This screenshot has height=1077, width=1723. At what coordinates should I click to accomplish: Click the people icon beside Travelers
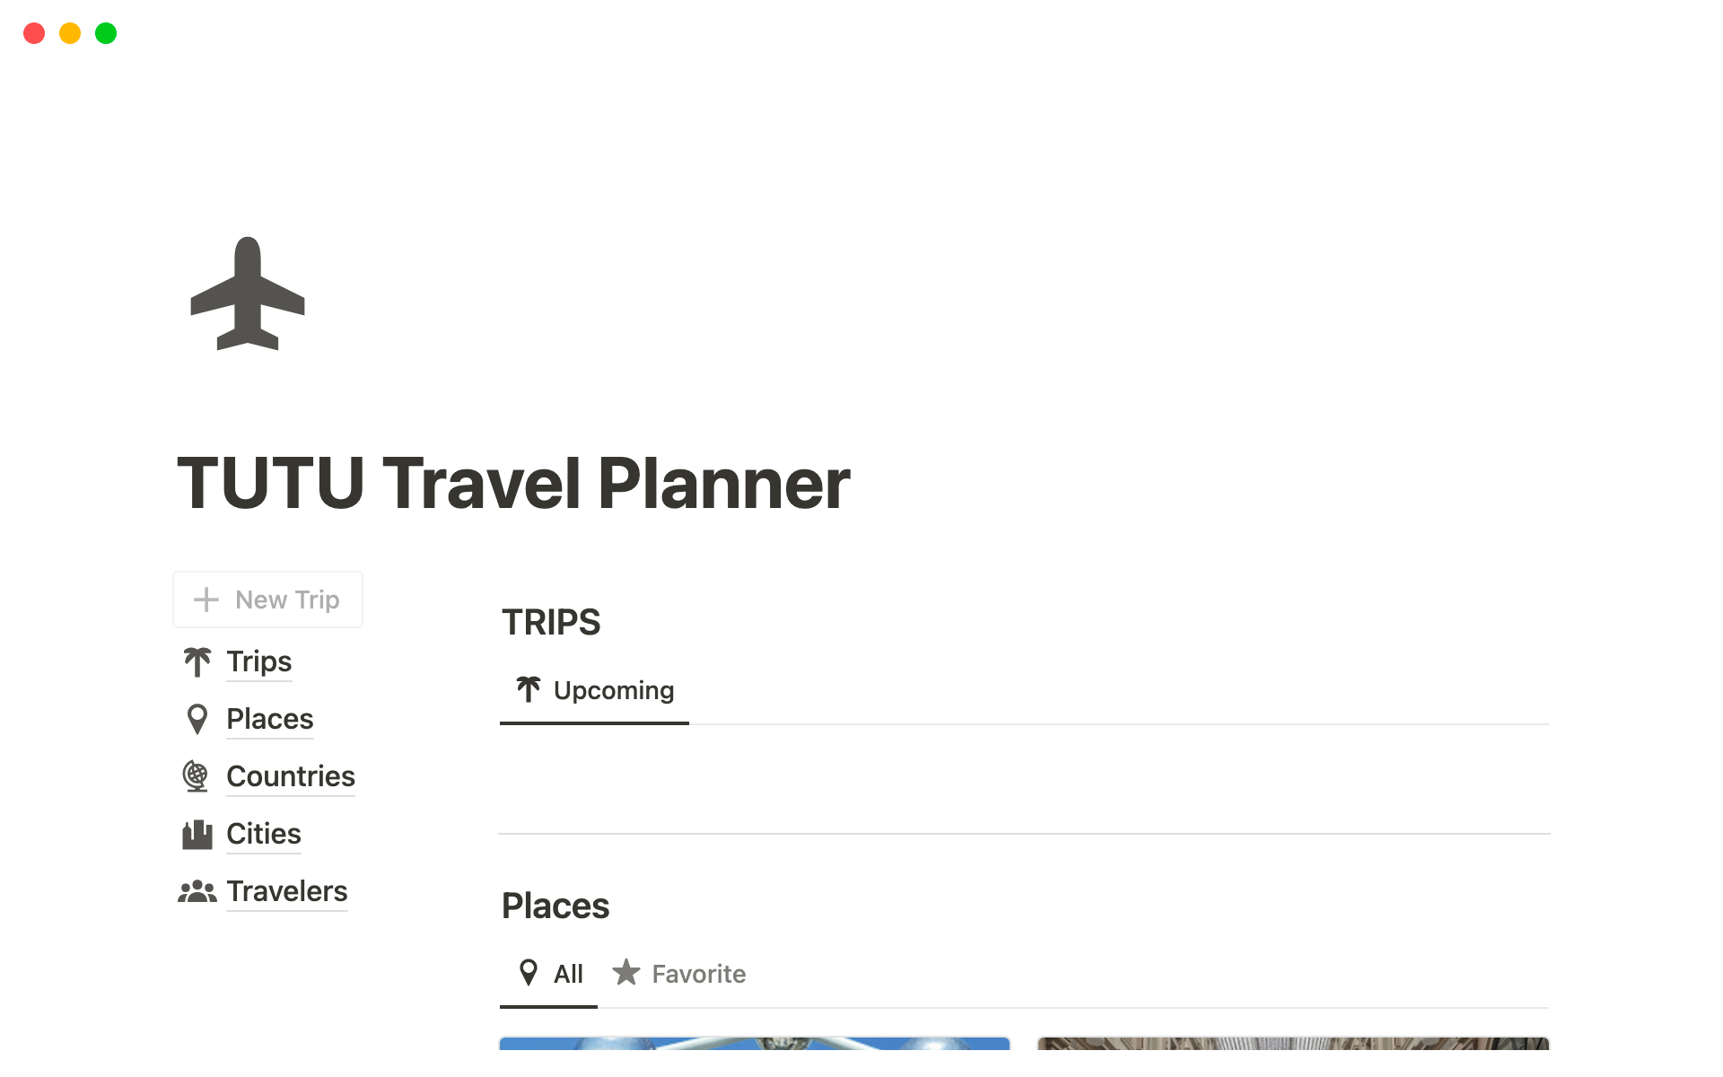(197, 891)
